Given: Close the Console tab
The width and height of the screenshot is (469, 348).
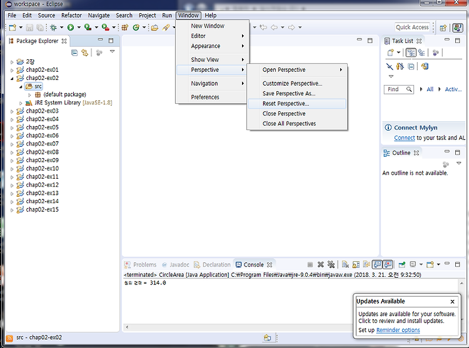Looking at the screenshot, I should [x=270, y=265].
